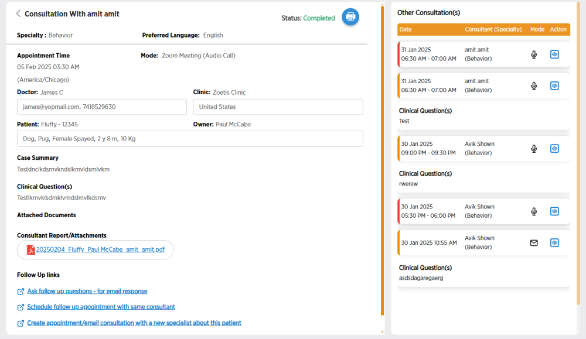Open Create appointment with a new specialist link
The width and height of the screenshot is (586, 339).
[x=134, y=323]
